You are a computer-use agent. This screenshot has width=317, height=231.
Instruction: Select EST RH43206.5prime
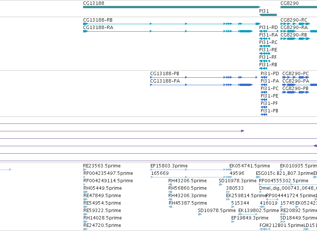[x=187, y=181]
